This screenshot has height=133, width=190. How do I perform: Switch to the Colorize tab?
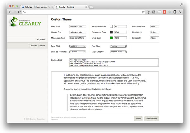click(x=36, y=7)
